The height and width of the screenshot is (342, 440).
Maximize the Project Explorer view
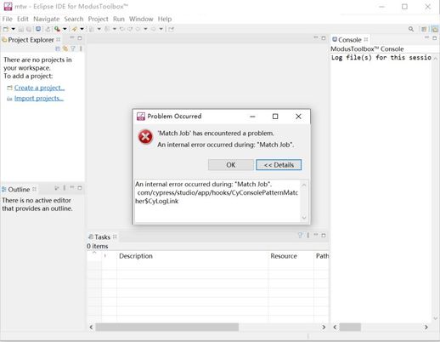(80, 38)
